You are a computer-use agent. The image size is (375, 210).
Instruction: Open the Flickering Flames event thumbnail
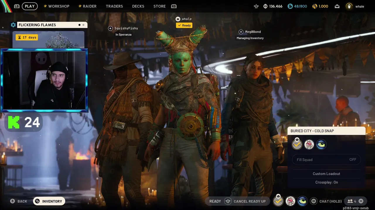[x=48, y=39]
